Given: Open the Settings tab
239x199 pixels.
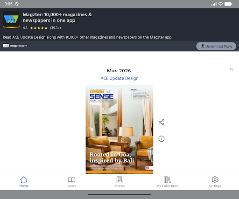Looking at the screenshot, I should coord(215,182).
